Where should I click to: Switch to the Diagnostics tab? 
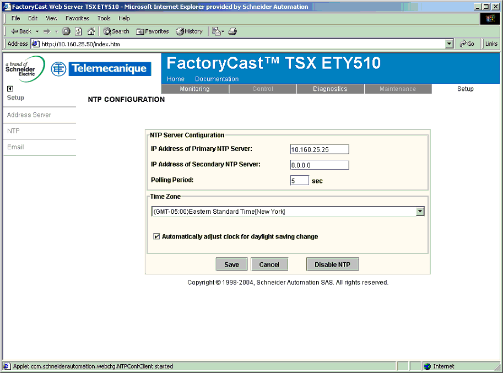click(330, 89)
